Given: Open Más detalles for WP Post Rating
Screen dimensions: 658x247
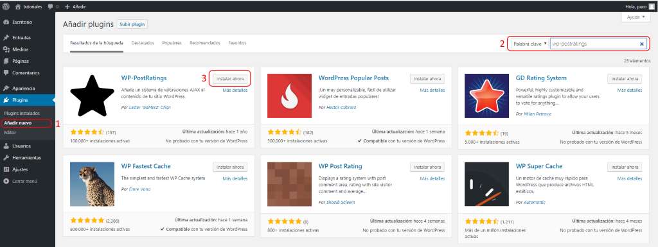Looking at the screenshot, I should [x=432, y=178].
